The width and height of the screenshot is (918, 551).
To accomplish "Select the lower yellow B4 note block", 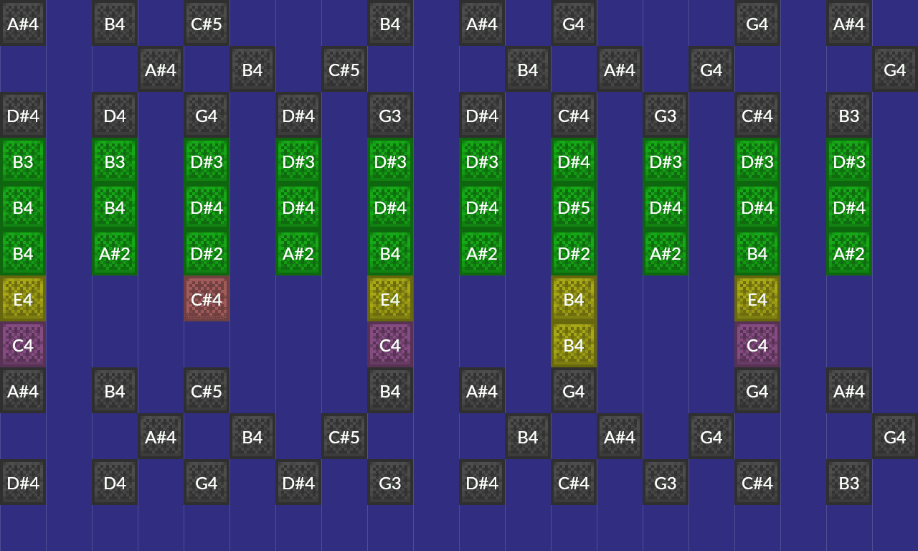I will click(x=574, y=345).
